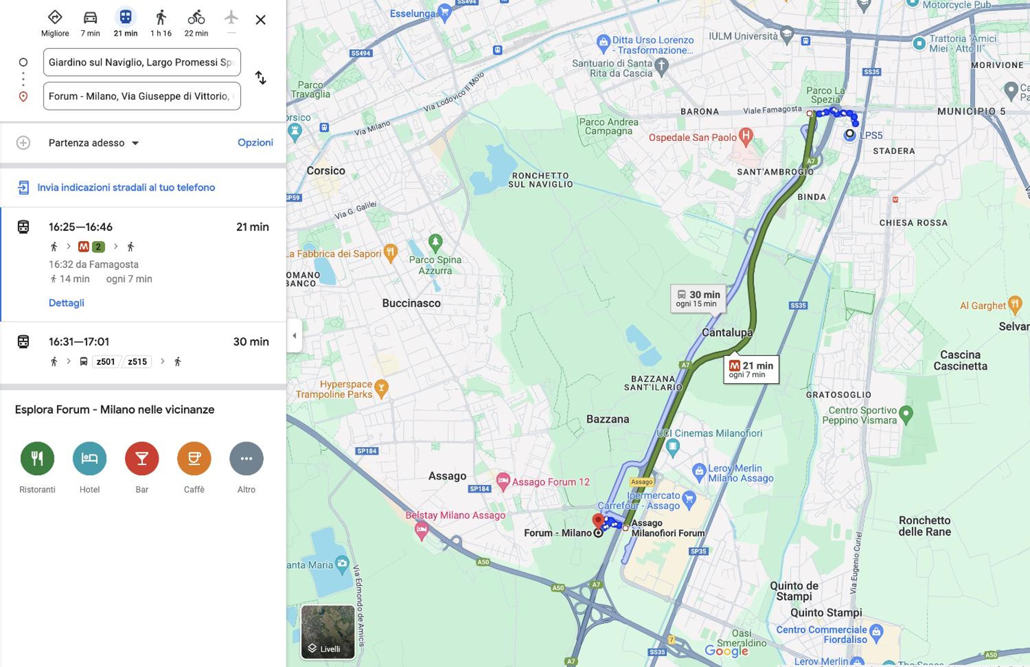
Task: Click the Livelli layers thumbnail
Action: pyautogui.click(x=328, y=632)
